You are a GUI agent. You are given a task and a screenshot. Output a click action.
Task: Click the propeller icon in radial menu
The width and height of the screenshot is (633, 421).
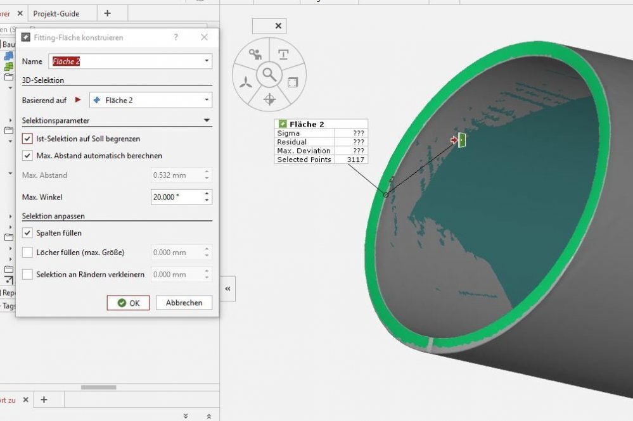coord(246,82)
